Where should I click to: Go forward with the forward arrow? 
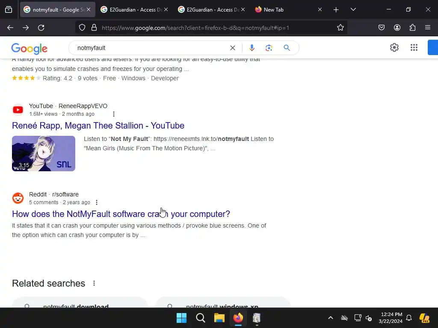point(26,28)
